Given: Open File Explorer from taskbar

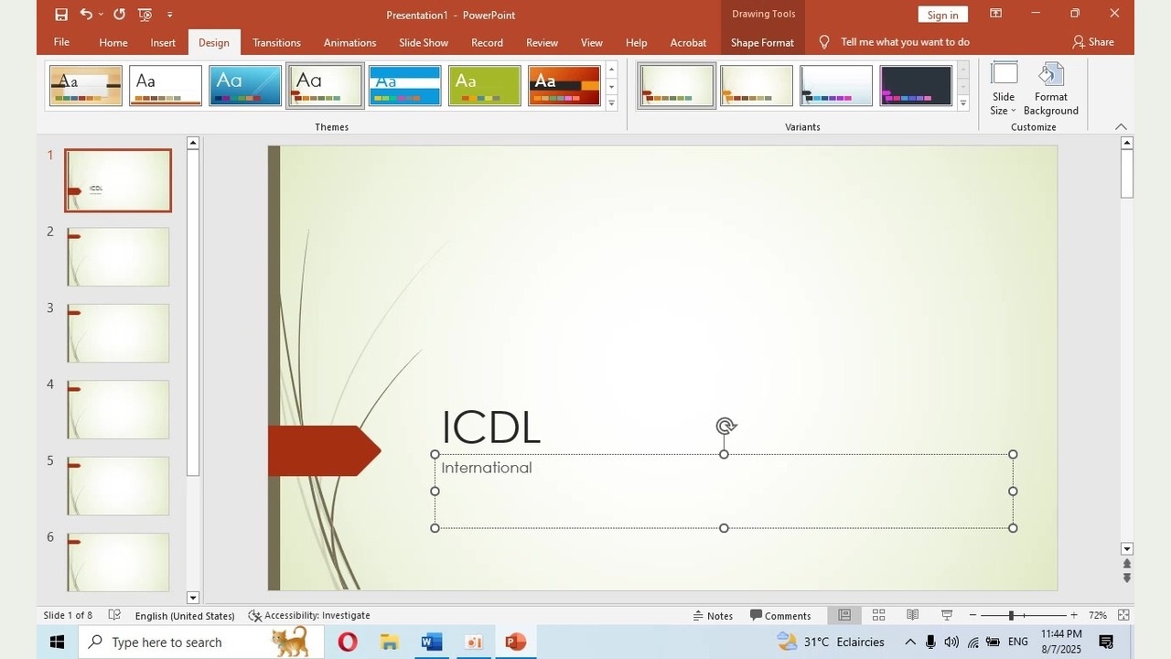Looking at the screenshot, I should click(x=390, y=643).
